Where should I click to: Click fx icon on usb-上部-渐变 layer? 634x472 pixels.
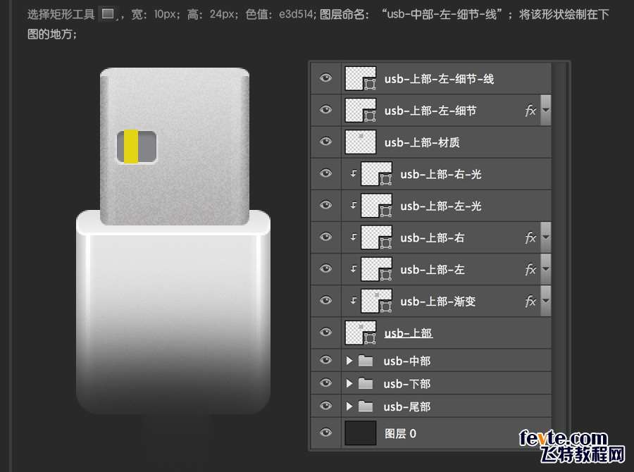(x=530, y=301)
